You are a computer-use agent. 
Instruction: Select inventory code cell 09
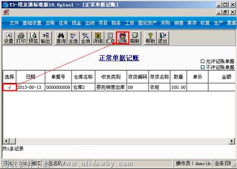pos(138,87)
